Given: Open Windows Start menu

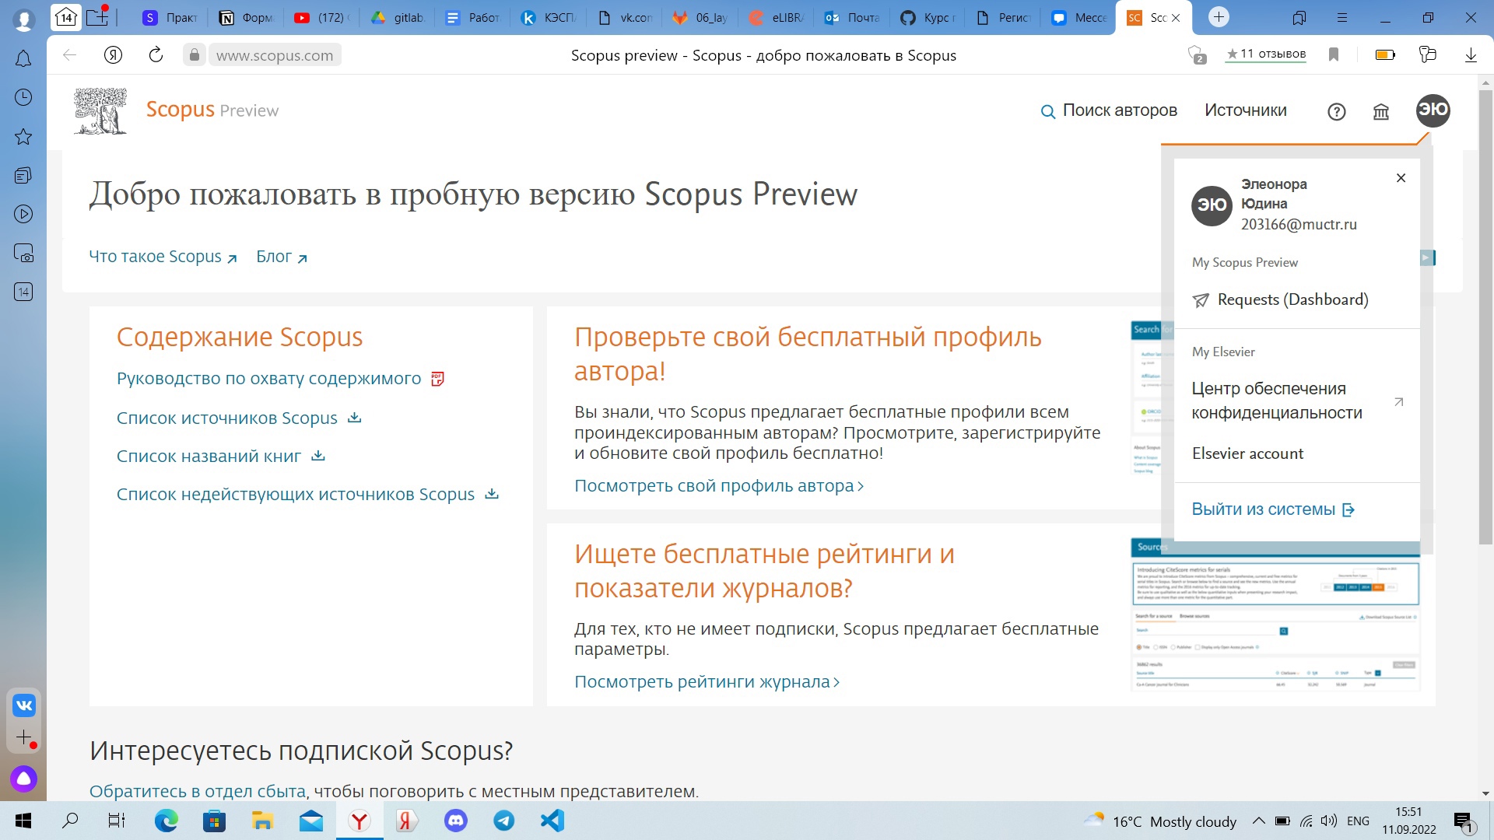Looking at the screenshot, I should click(23, 821).
